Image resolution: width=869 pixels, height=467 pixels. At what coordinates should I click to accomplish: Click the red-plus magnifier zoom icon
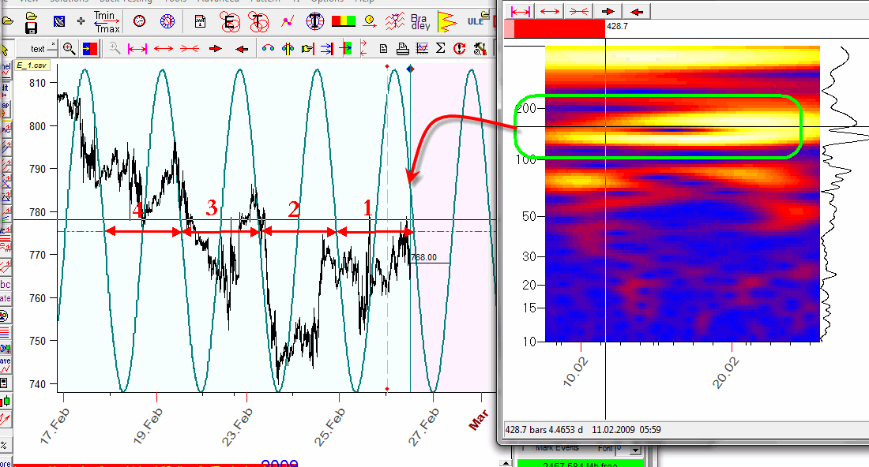click(x=70, y=49)
